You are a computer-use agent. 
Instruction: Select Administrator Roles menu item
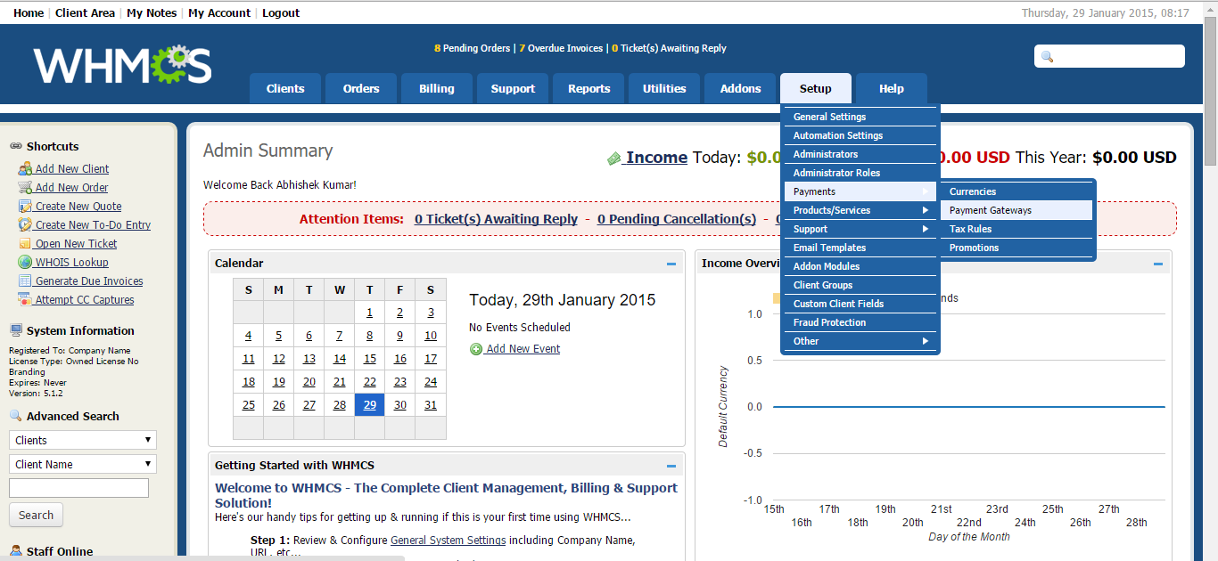860,173
